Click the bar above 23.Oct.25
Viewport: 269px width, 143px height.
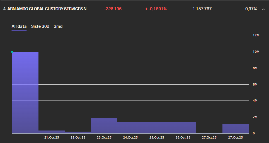tap(104, 126)
